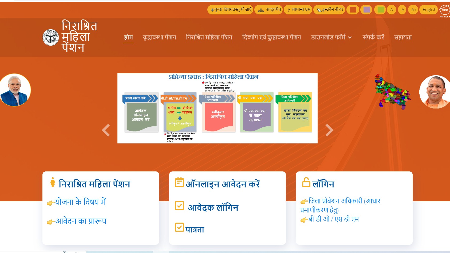Click the colorful Uttar Pradesh map icon

(392, 91)
